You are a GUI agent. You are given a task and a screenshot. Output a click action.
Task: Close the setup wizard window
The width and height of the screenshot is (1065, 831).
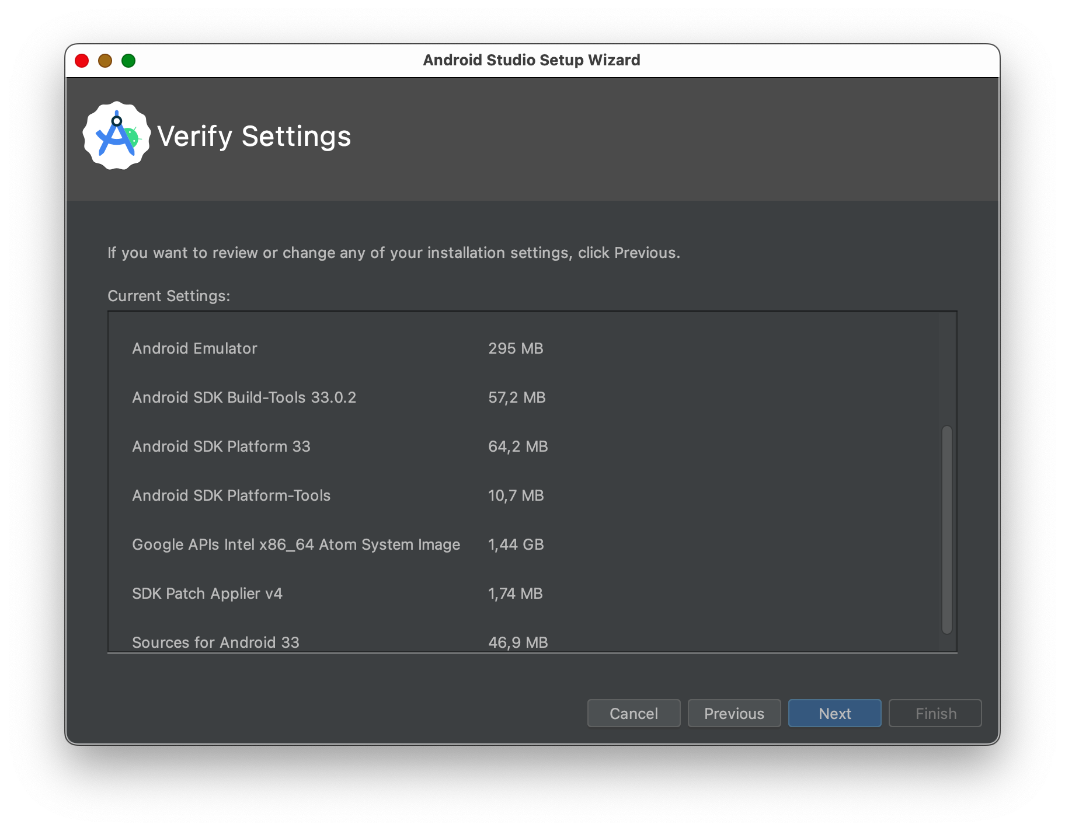(x=82, y=61)
